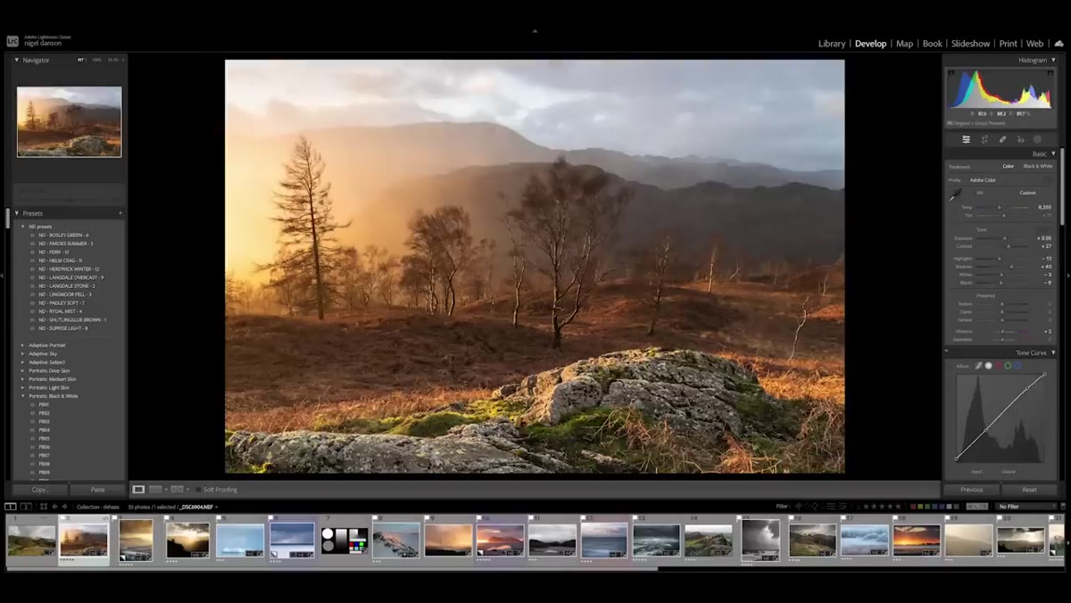
Task: Select the blue channel curve
Action: (1017, 366)
